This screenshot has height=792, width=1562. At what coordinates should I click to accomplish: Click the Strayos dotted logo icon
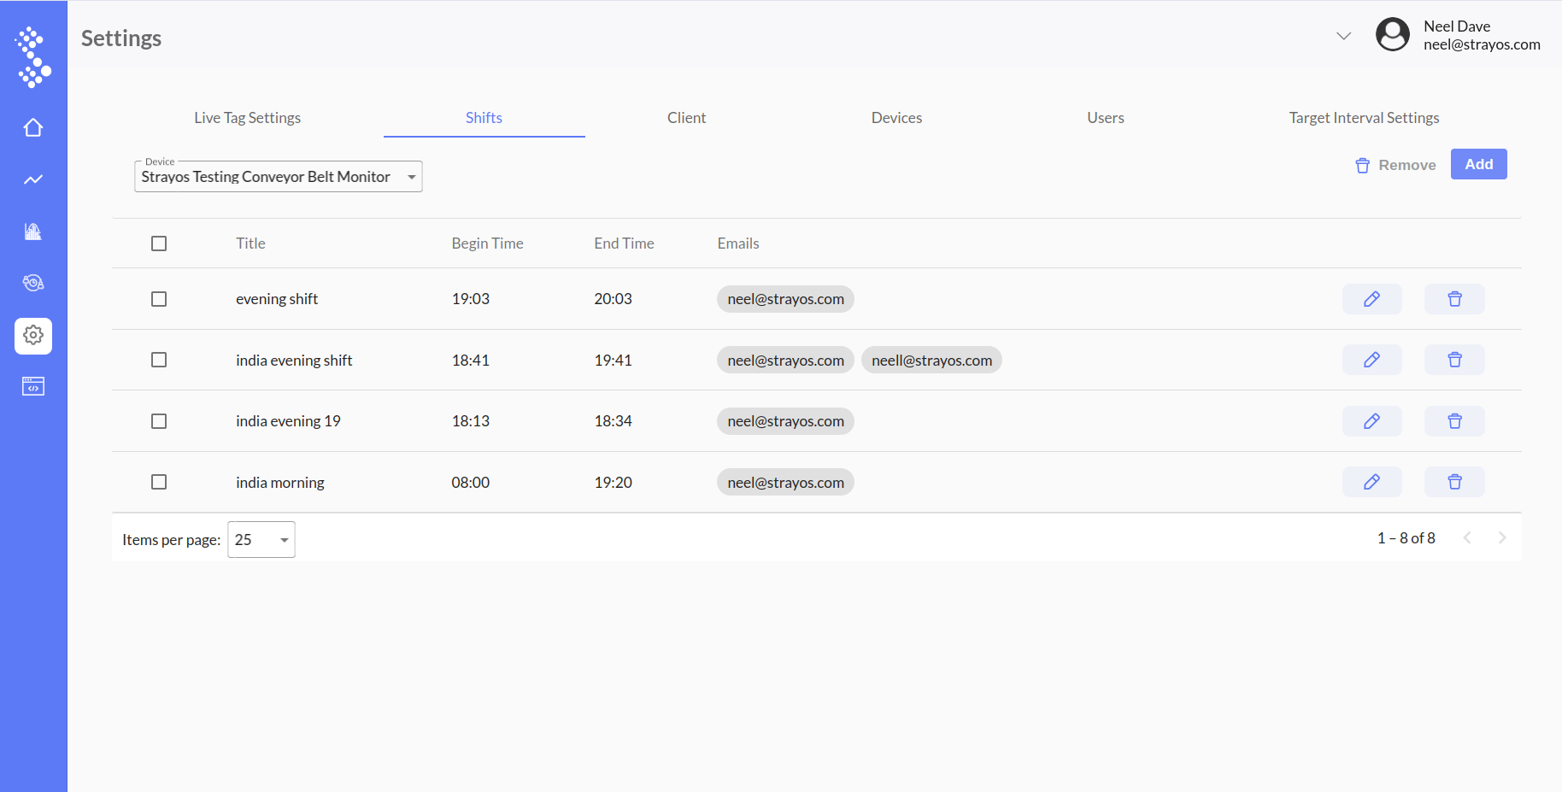tap(33, 56)
